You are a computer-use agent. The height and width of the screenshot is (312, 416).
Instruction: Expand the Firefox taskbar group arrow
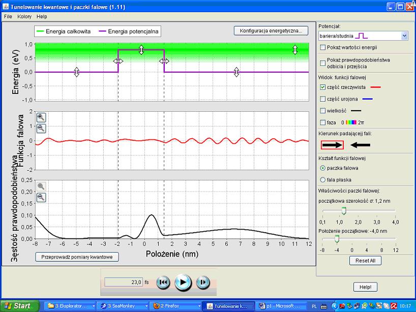[x=199, y=306]
